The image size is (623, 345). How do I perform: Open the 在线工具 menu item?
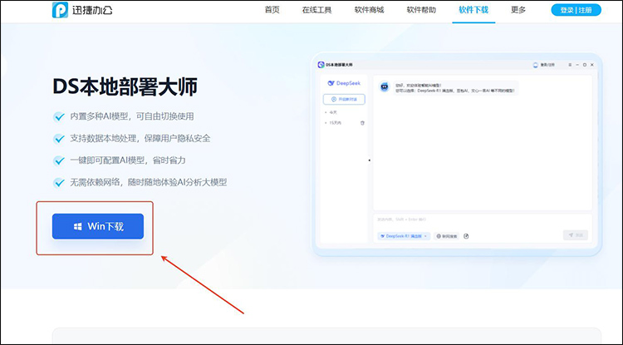tap(316, 10)
